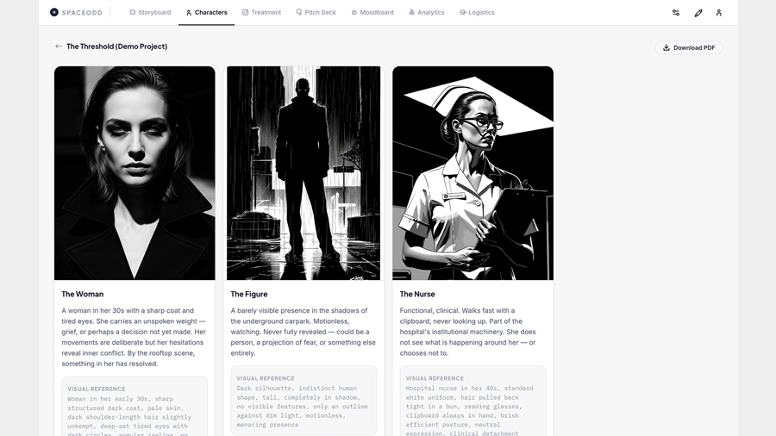Click the pencil edit icon

pos(698,13)
